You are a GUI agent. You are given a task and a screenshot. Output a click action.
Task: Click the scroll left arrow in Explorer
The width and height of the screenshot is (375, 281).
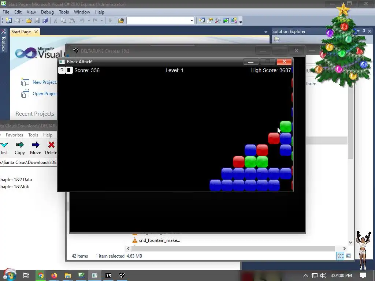pos(129,248)
